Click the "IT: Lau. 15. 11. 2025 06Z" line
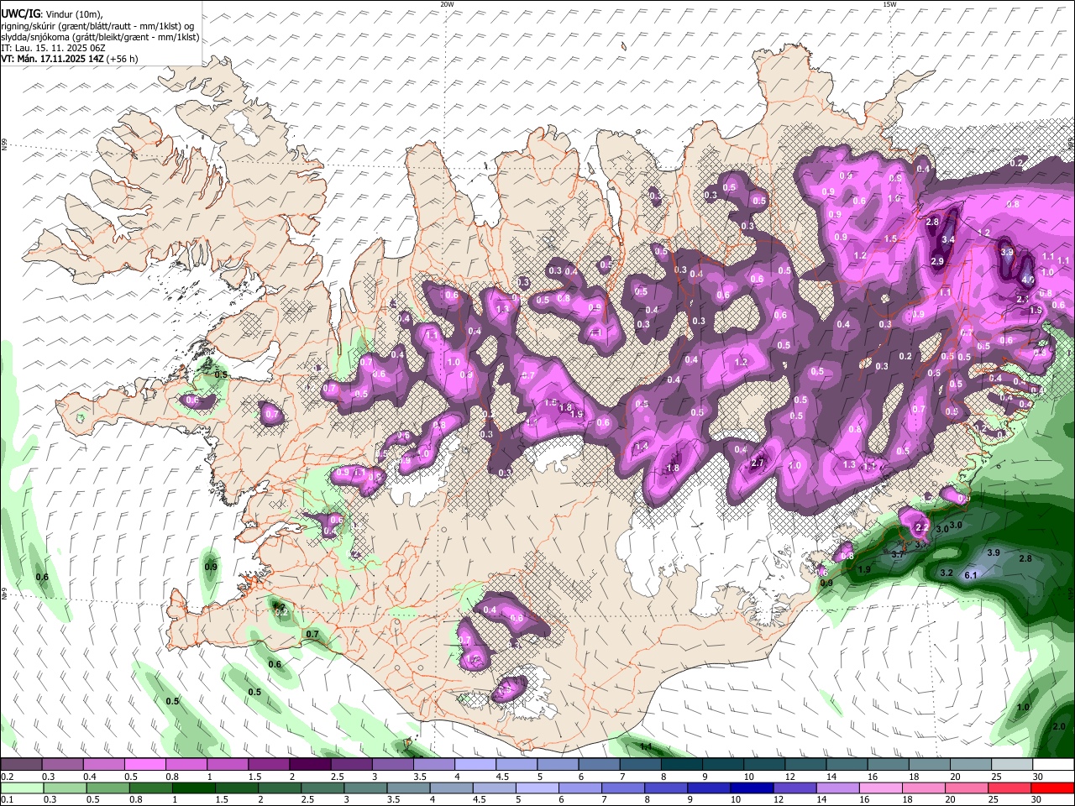The width and height of the screenshot is (1075, 806). [x=53, y=48]
